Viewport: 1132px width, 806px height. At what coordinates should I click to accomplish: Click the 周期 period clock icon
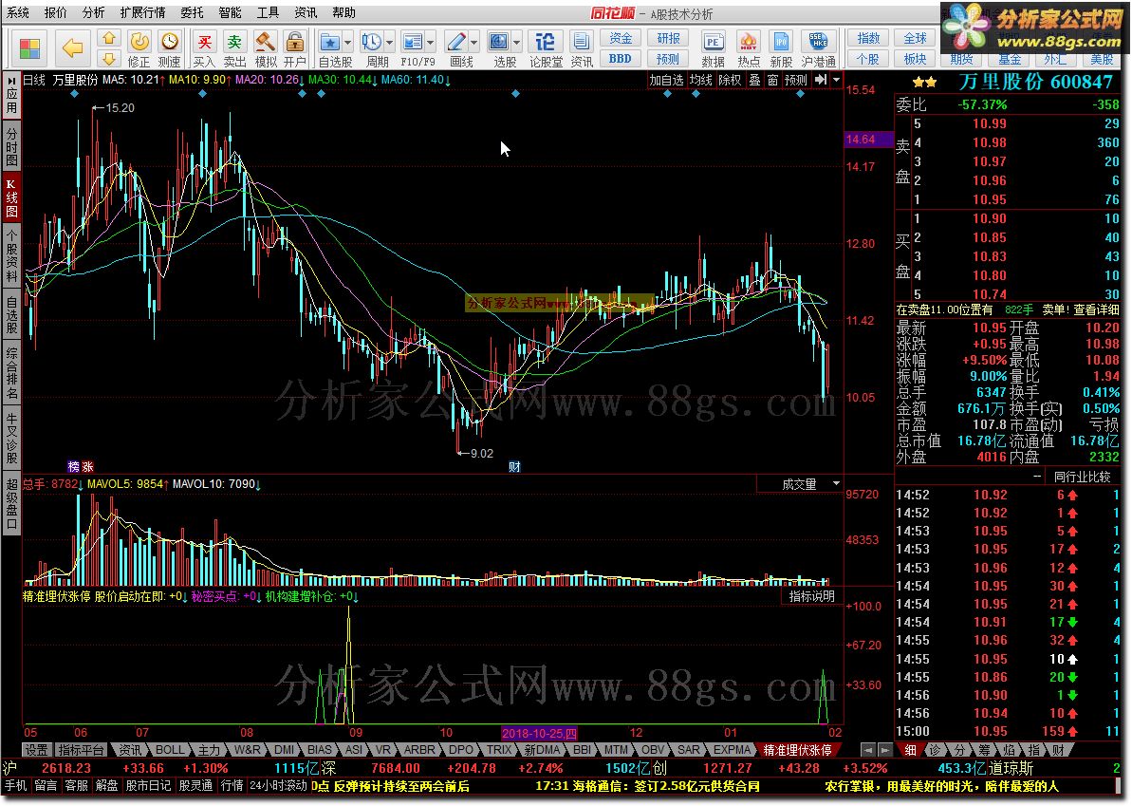coord(372,42)
